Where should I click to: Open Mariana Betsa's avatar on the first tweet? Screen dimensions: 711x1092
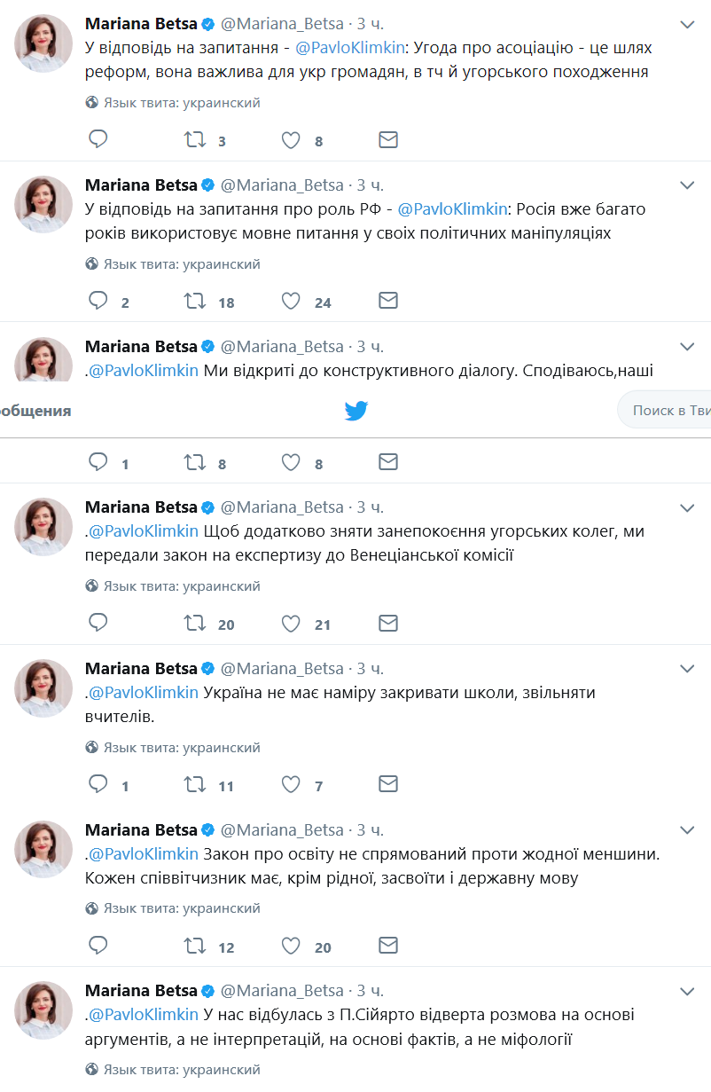pos(43,43)
